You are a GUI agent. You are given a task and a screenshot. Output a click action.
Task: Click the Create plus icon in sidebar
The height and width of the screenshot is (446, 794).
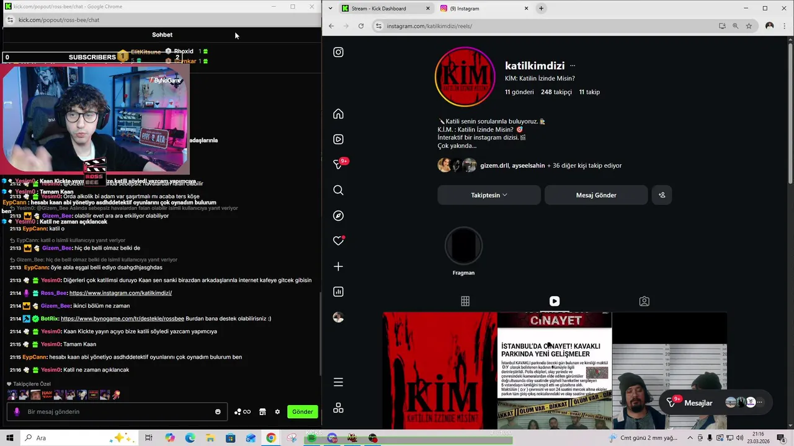pos(338,266)
